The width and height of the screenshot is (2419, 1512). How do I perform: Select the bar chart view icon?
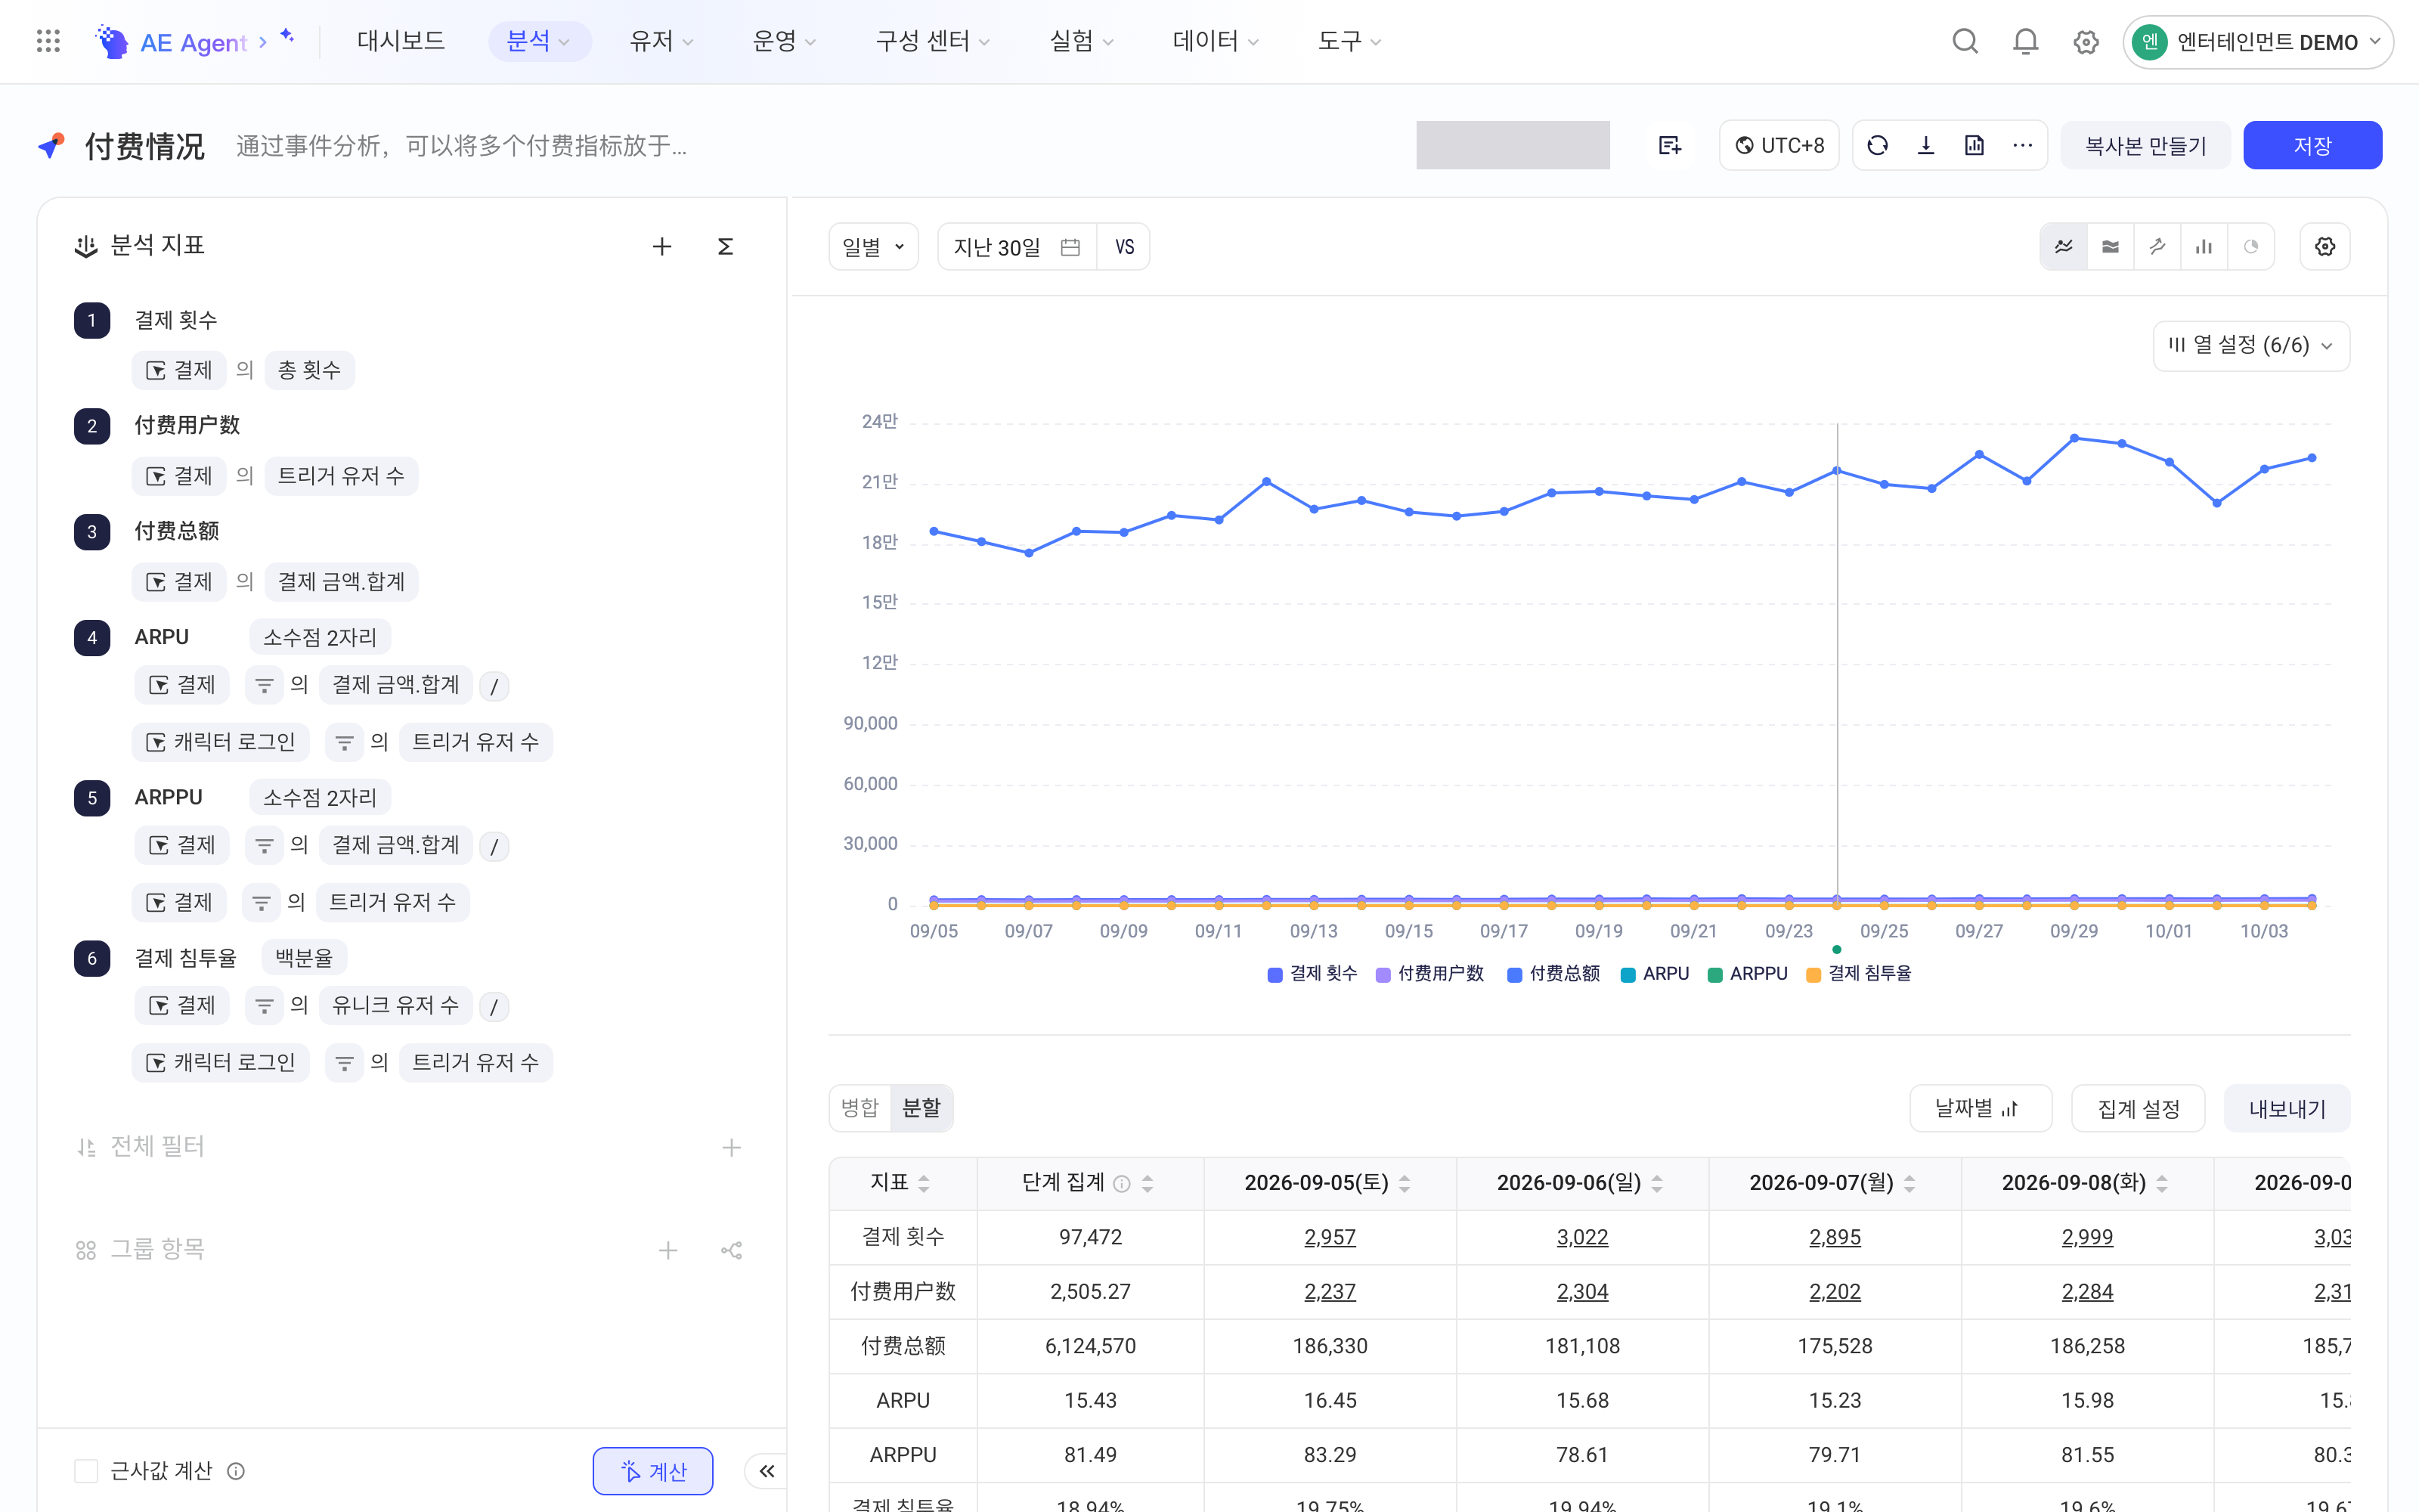click(x=2204, y=246)
